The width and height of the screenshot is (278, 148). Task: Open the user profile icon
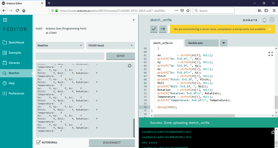271,20
